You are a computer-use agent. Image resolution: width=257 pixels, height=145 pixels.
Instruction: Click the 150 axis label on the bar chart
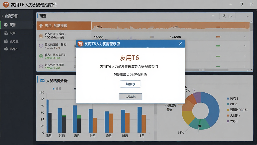[x=42, y=93]
